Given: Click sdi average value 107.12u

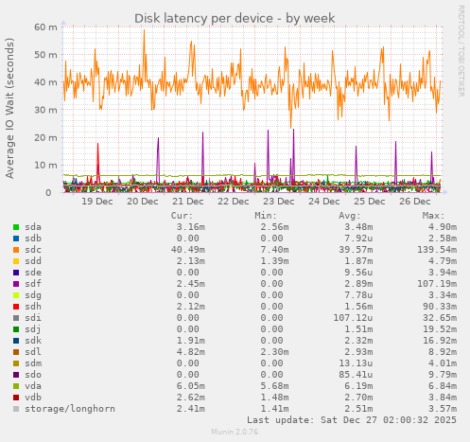Looking at the screenshot, I should 353,318.
